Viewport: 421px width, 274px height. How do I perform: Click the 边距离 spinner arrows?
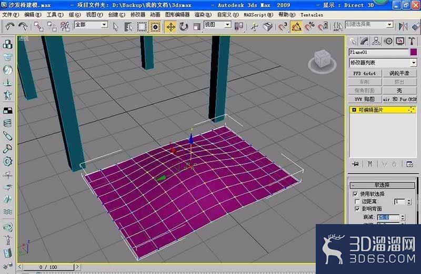coord(409,202)
